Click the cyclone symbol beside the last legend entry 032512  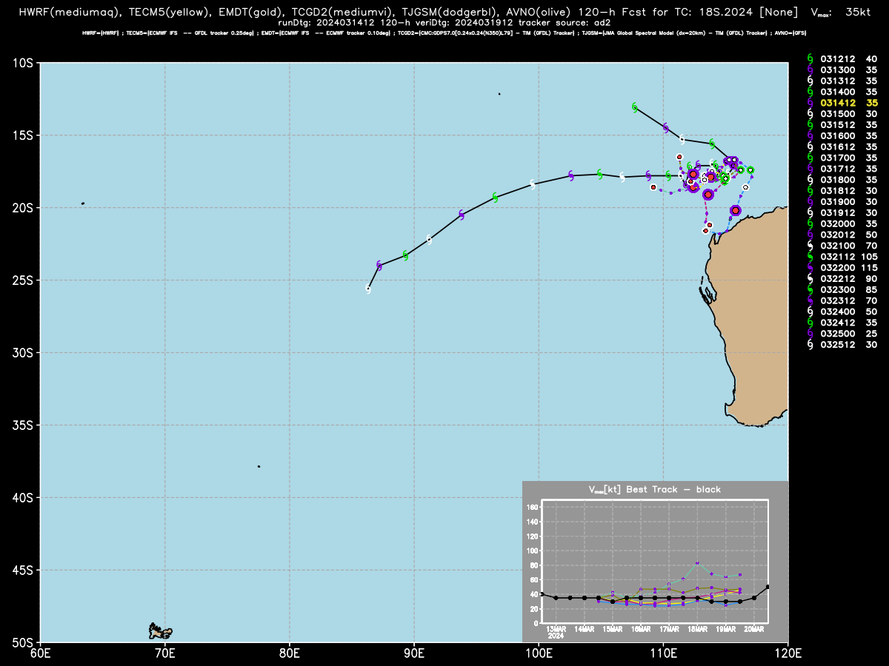click(810, 345)
